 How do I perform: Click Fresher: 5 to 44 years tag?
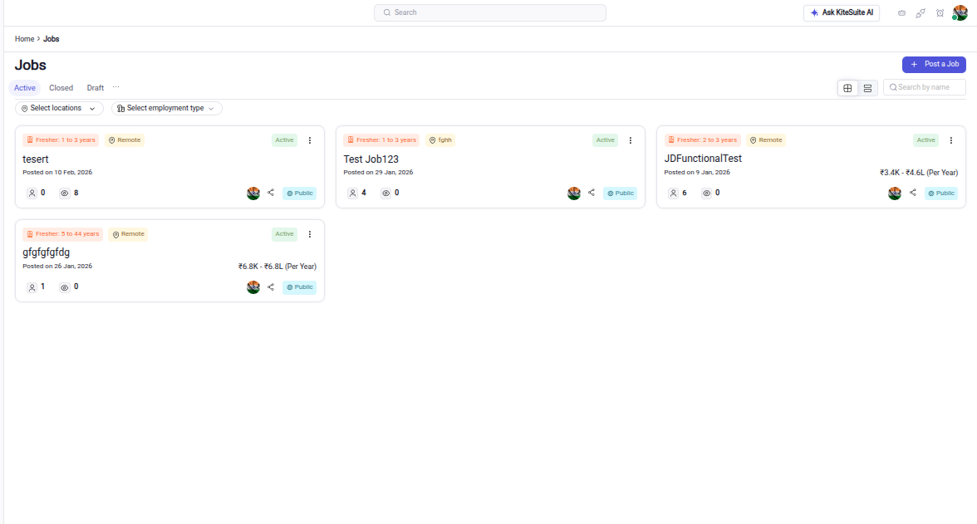(63, 234)
